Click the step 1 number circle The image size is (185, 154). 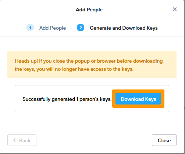click(x=30, y=27)
